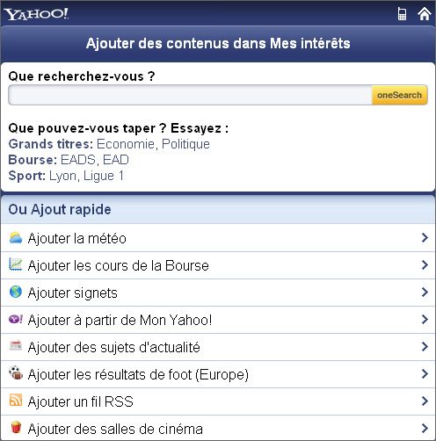The image size is (436, 441).
Task: Focus the Que recherchez-vous search field
Action: coord(190,95)
